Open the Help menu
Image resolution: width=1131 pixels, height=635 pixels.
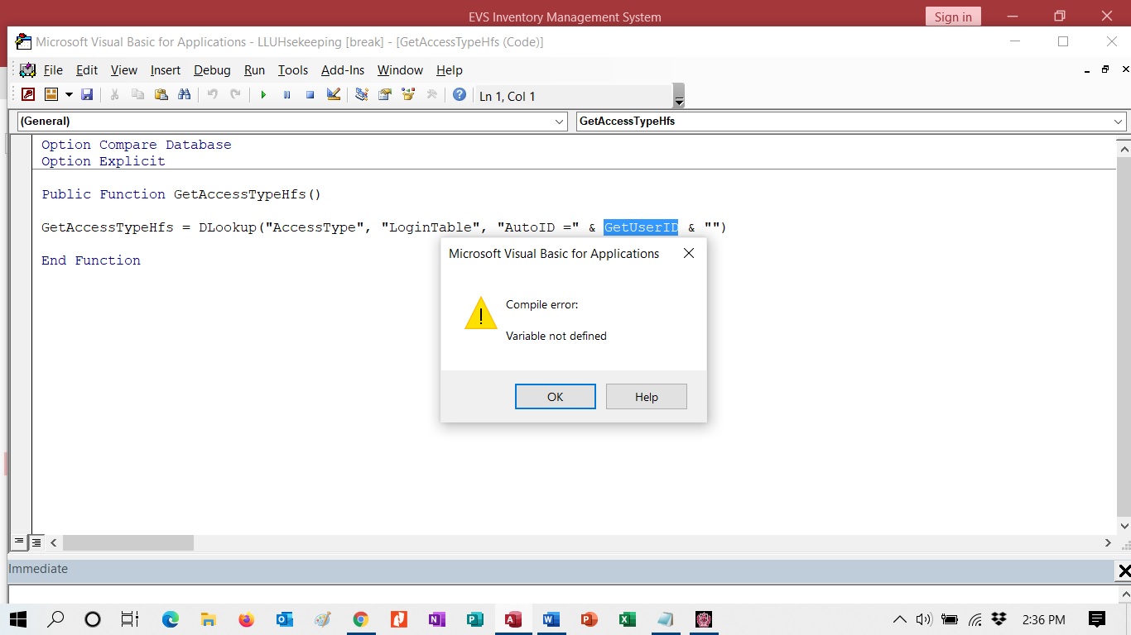coord(450,70)
